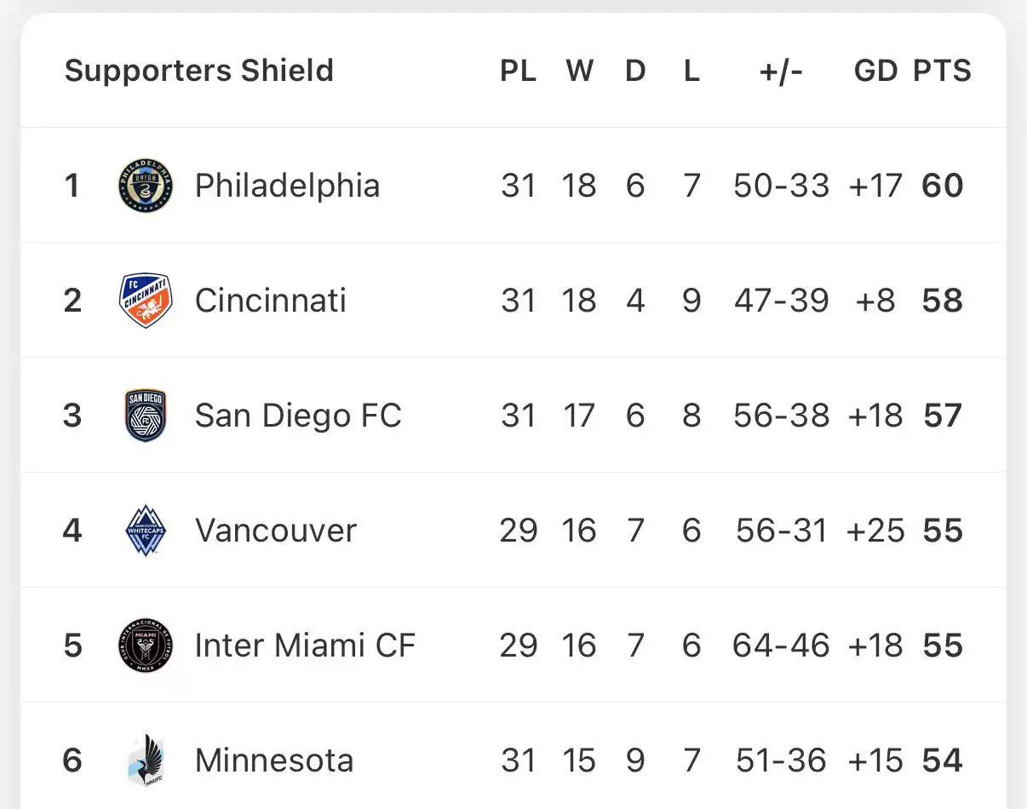Screen dimensions: 1027x809
Task: Click Vancouver's +25 goal difference value
Action: 875,531
